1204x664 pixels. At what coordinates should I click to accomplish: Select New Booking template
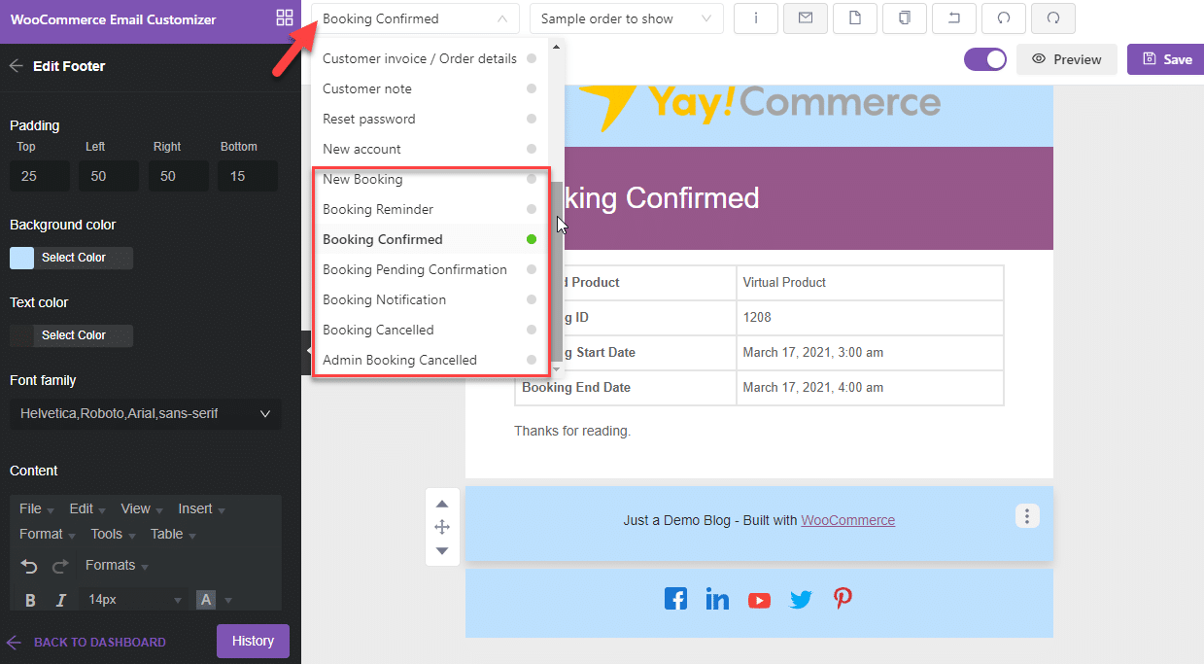[x=429, y=179]
